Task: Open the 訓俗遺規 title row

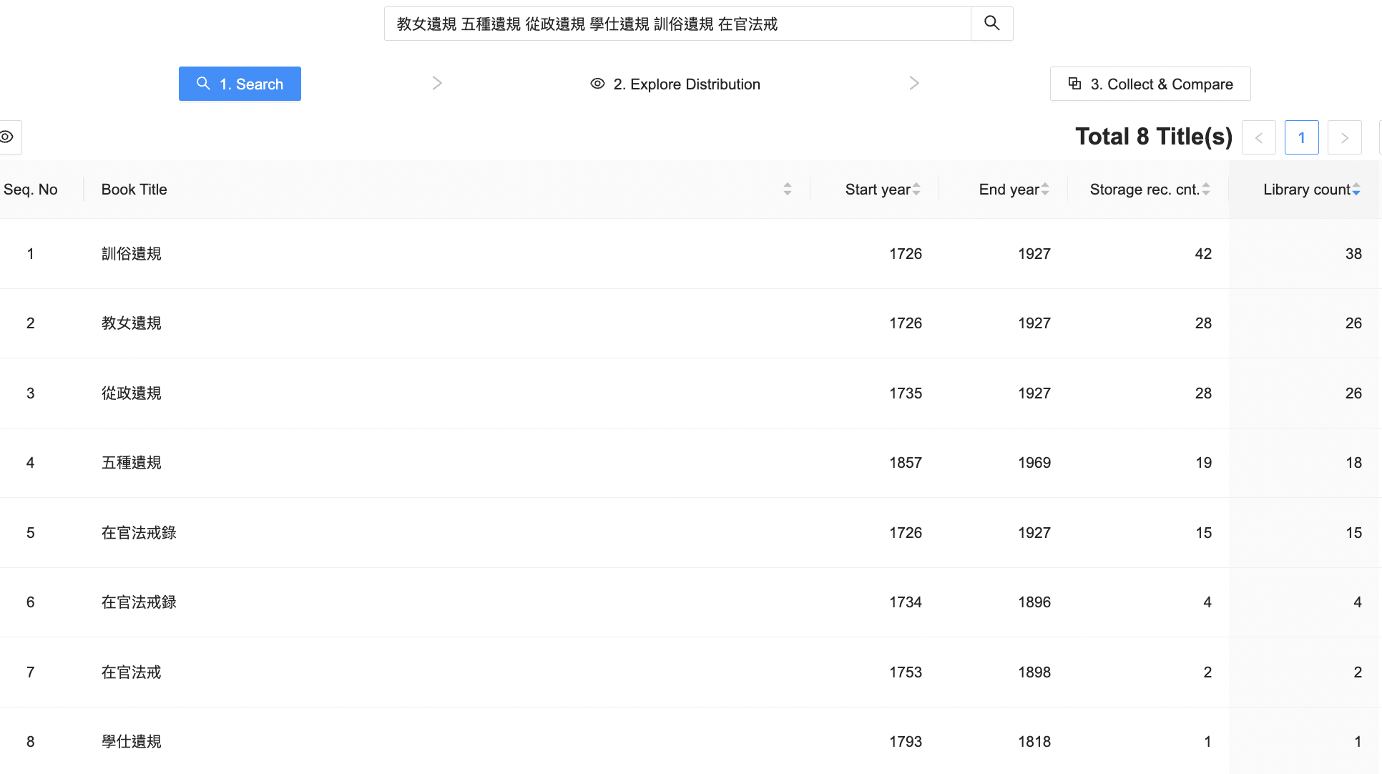Action: tap(132, 254)
